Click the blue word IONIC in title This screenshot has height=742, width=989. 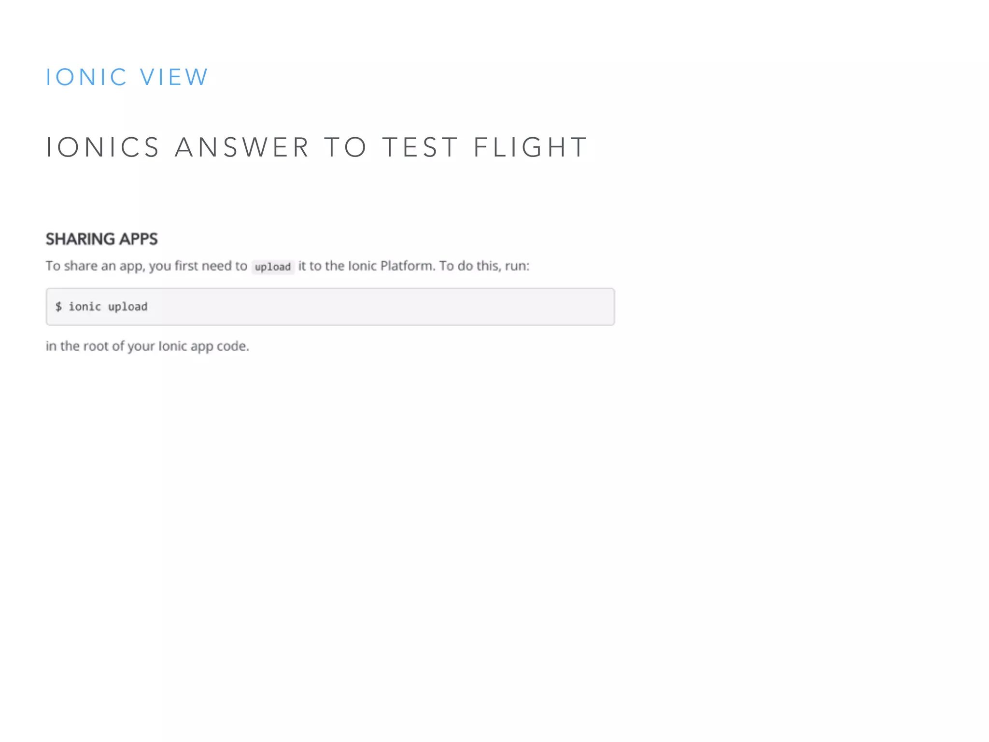(86, 77)
